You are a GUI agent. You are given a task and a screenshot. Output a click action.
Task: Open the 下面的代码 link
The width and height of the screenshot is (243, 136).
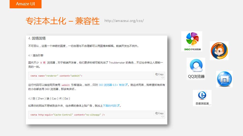click(111, 106)
